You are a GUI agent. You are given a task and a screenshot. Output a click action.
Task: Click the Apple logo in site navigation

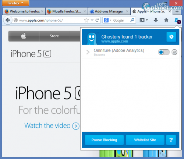[x=24, y=36]
